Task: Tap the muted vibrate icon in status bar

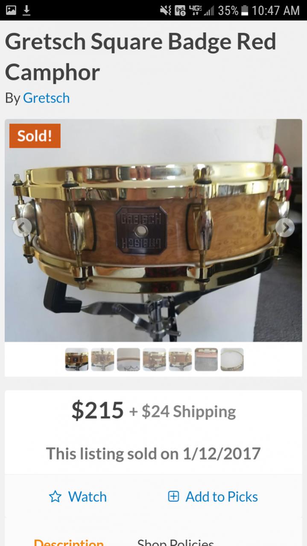Action: (165, 10)
